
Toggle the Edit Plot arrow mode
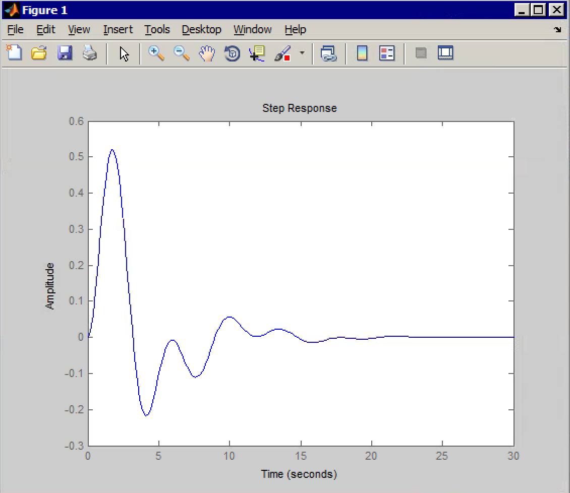pos(124,54)
